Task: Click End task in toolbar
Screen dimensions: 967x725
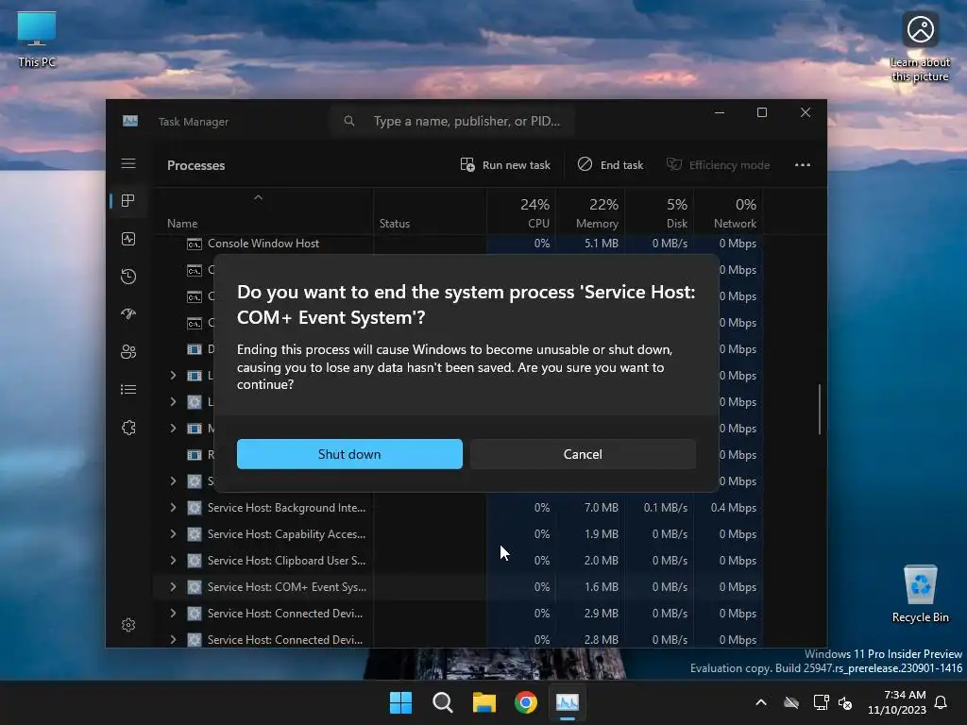Action: pyautogui.click(x=611, y=165)
